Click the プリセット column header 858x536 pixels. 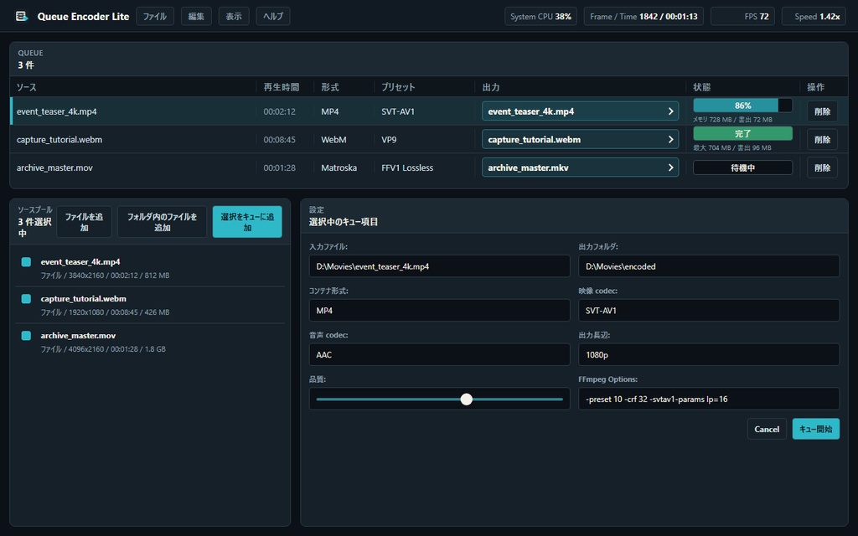tap(398, 87)
